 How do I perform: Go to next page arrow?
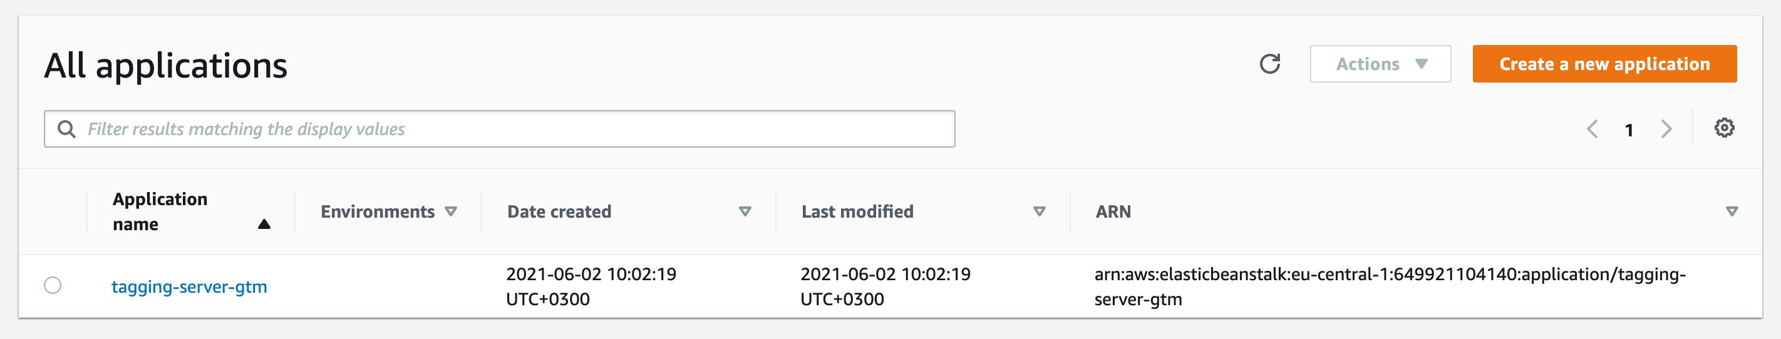coord(1667,129)
